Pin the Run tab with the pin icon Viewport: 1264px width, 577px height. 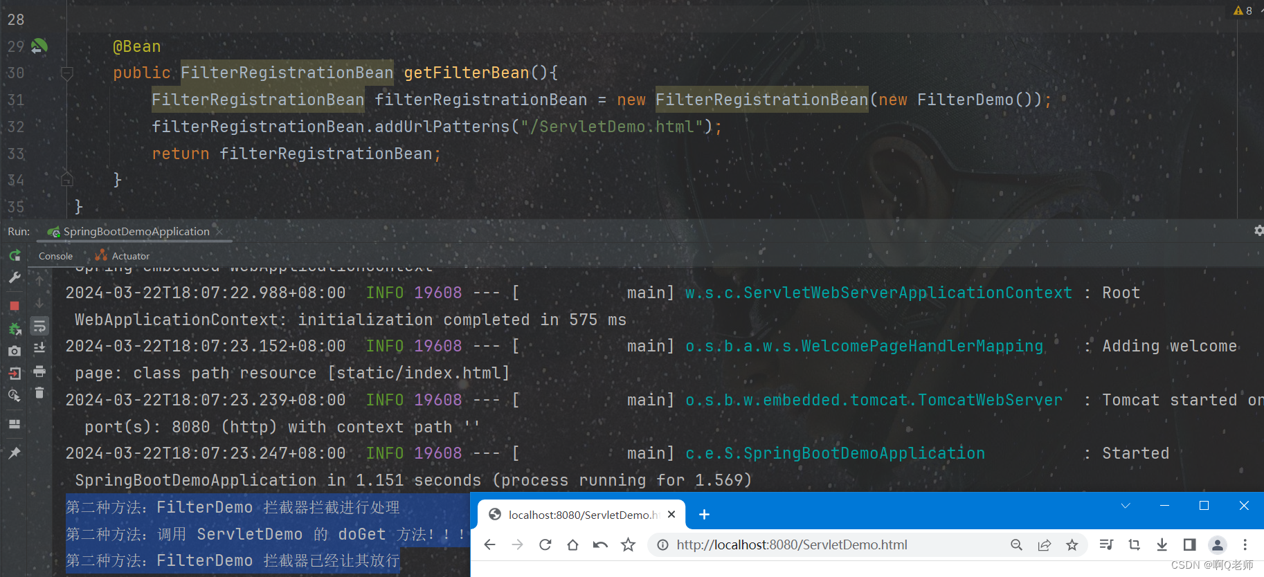[x=15, y=452]
